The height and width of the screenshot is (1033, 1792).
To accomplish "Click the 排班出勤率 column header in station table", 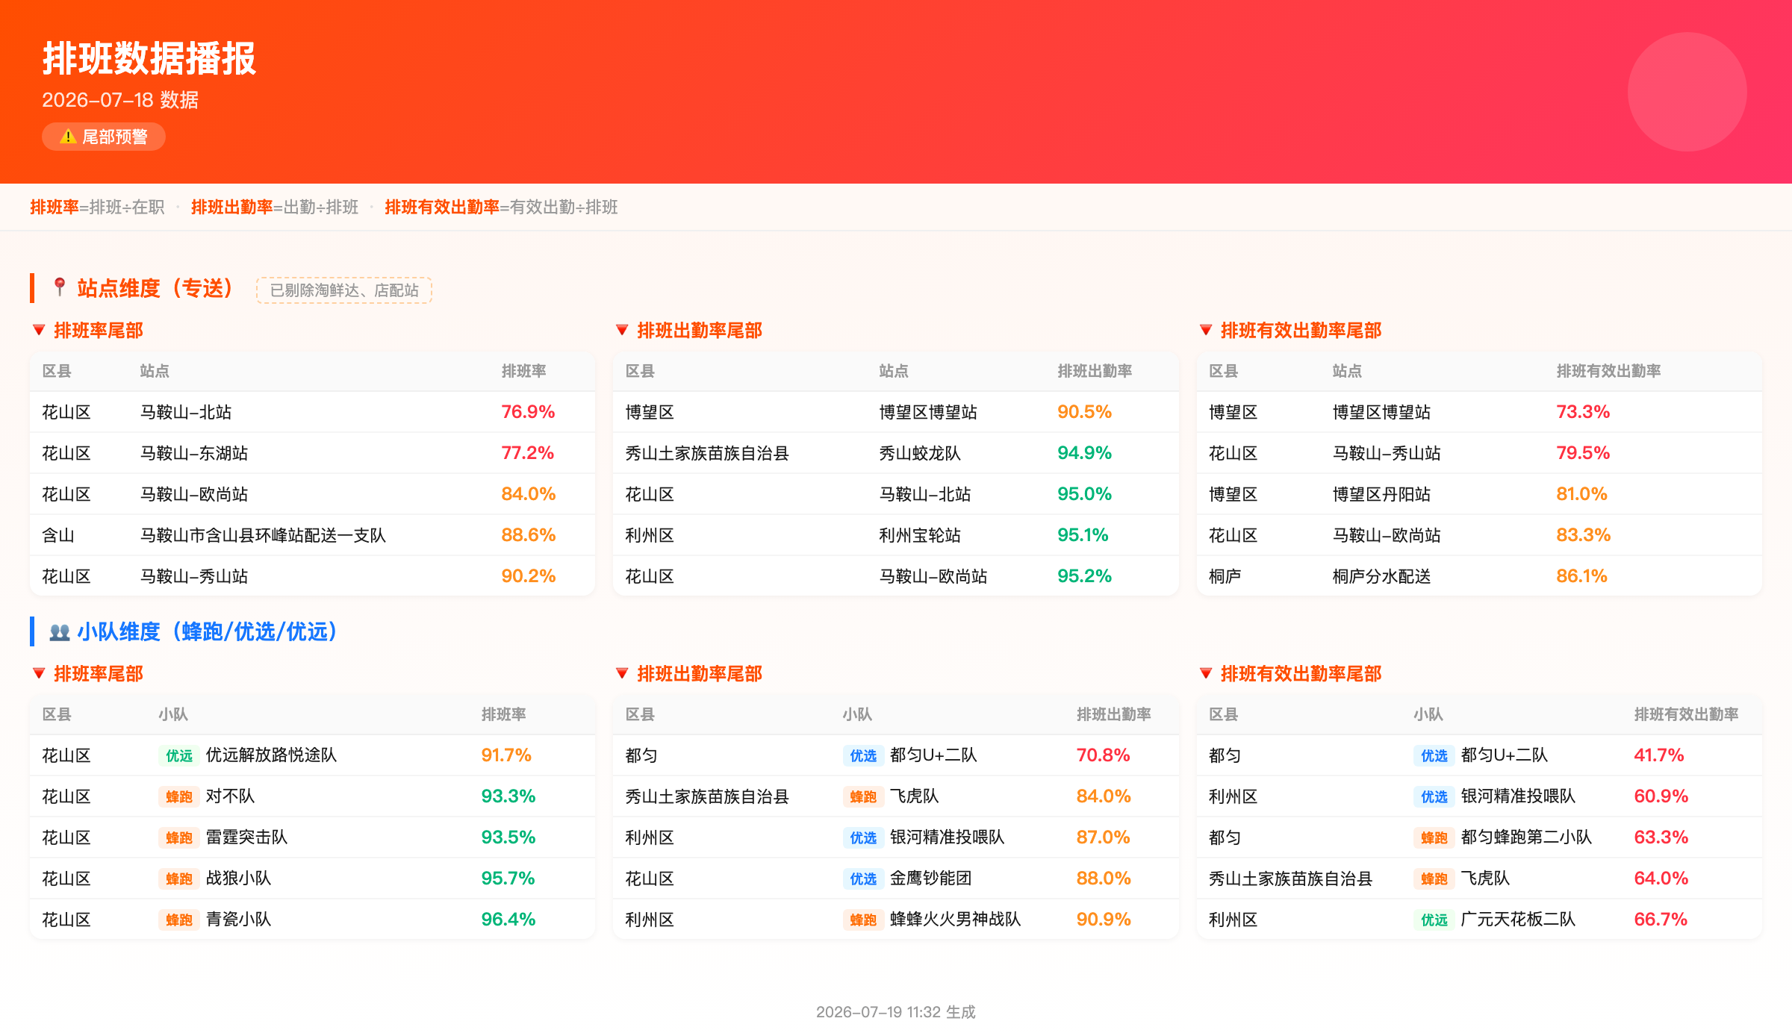I will point(1095,371).
